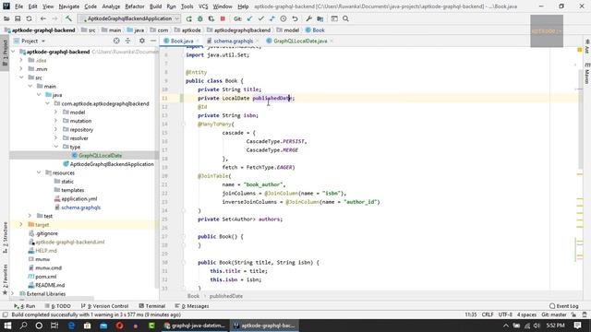Open graphql-java-datetime taskbar browser window
This screenshot has height=332, width=591.
(x=195, y=326)
